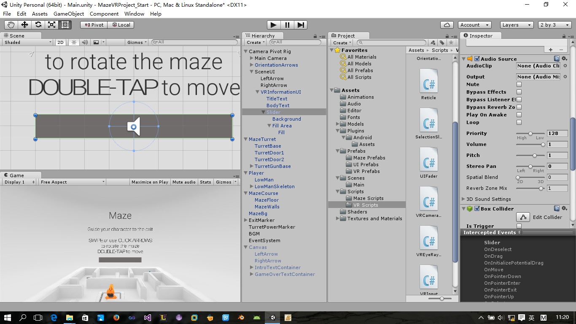Click the Volume slider handle
The width and height of the screenshot is (576, 324).
tap(543, 144)
